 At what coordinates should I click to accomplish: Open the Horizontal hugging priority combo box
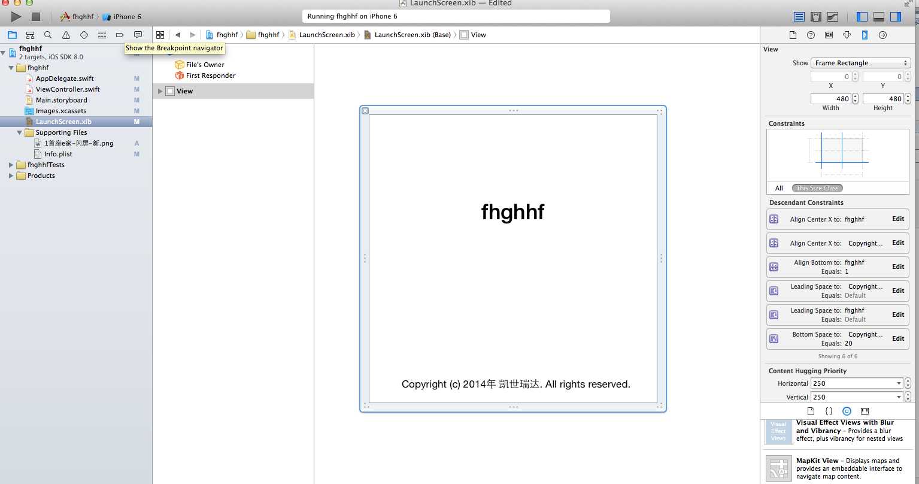pyautogui.click(x=857, y=383)
